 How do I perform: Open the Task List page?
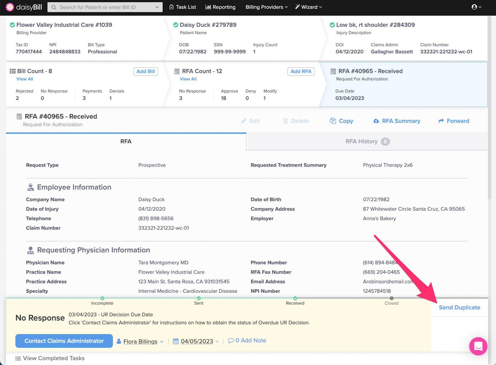(183, 7)
